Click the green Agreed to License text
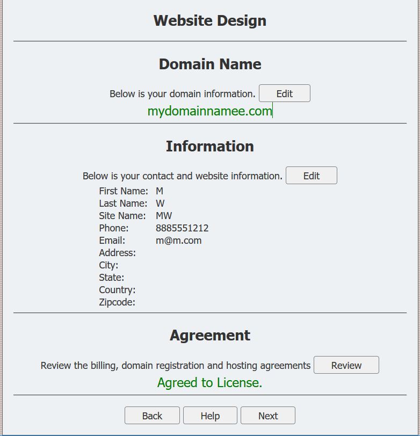This screenshot has height=436, width=420. tap(209, 382)
